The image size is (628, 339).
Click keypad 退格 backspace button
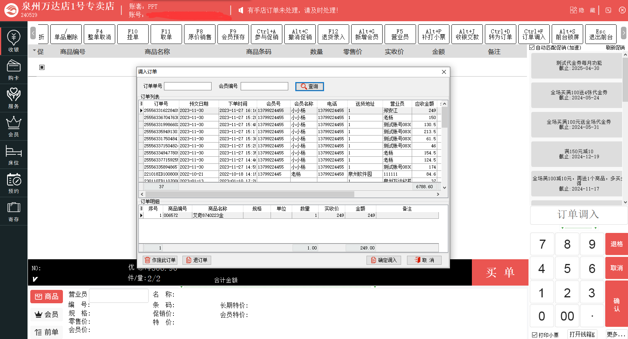[616, 244]
